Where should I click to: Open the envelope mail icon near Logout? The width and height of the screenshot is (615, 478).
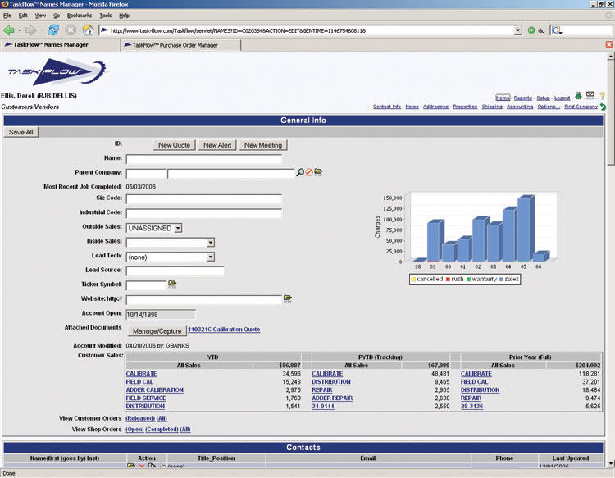click(x=590, y=95)
